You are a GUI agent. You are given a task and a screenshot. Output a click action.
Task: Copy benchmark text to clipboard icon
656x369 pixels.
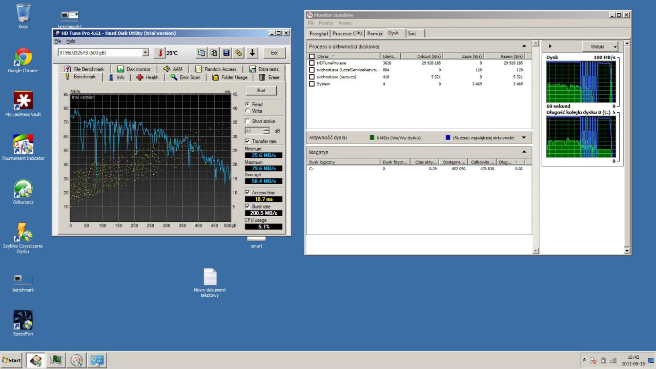202,53
